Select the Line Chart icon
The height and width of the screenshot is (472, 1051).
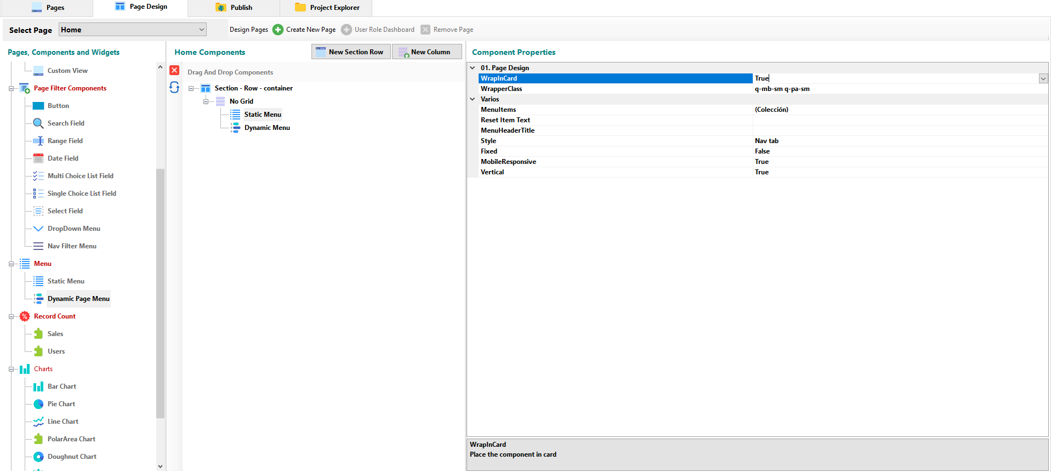coord(38,422)
